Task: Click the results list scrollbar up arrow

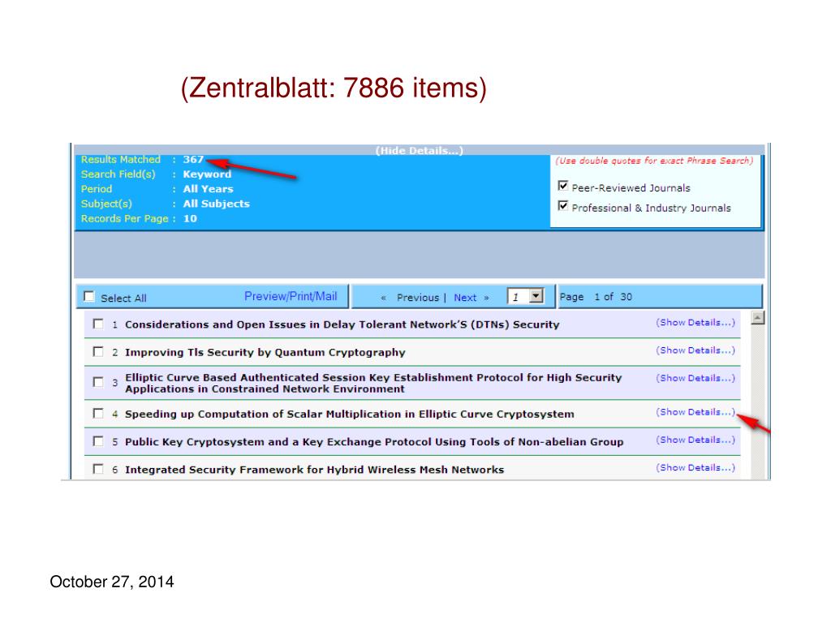Action: click(x=758, y=318)
